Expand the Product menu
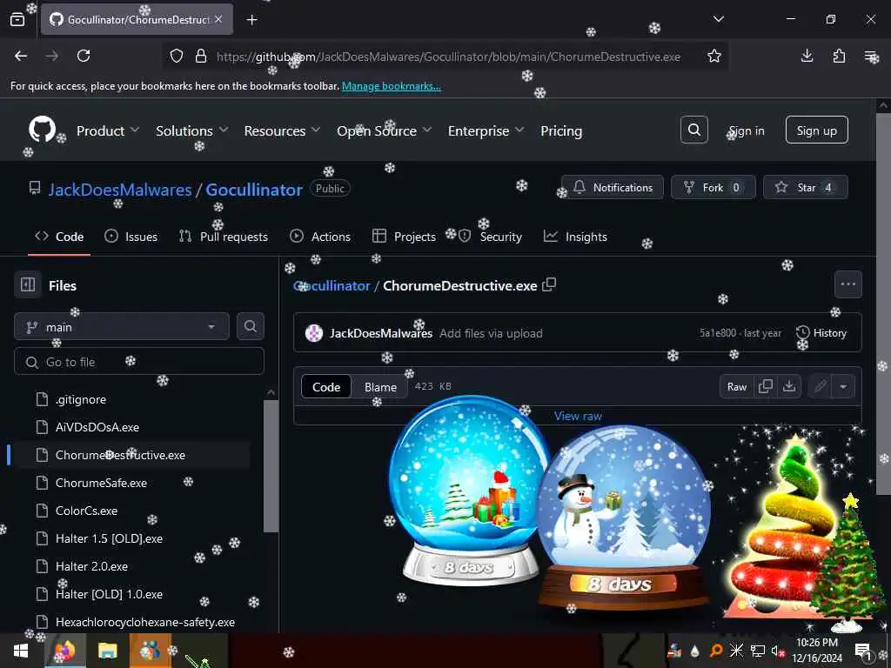Screen dimensions: 891x668 (107, 130)
